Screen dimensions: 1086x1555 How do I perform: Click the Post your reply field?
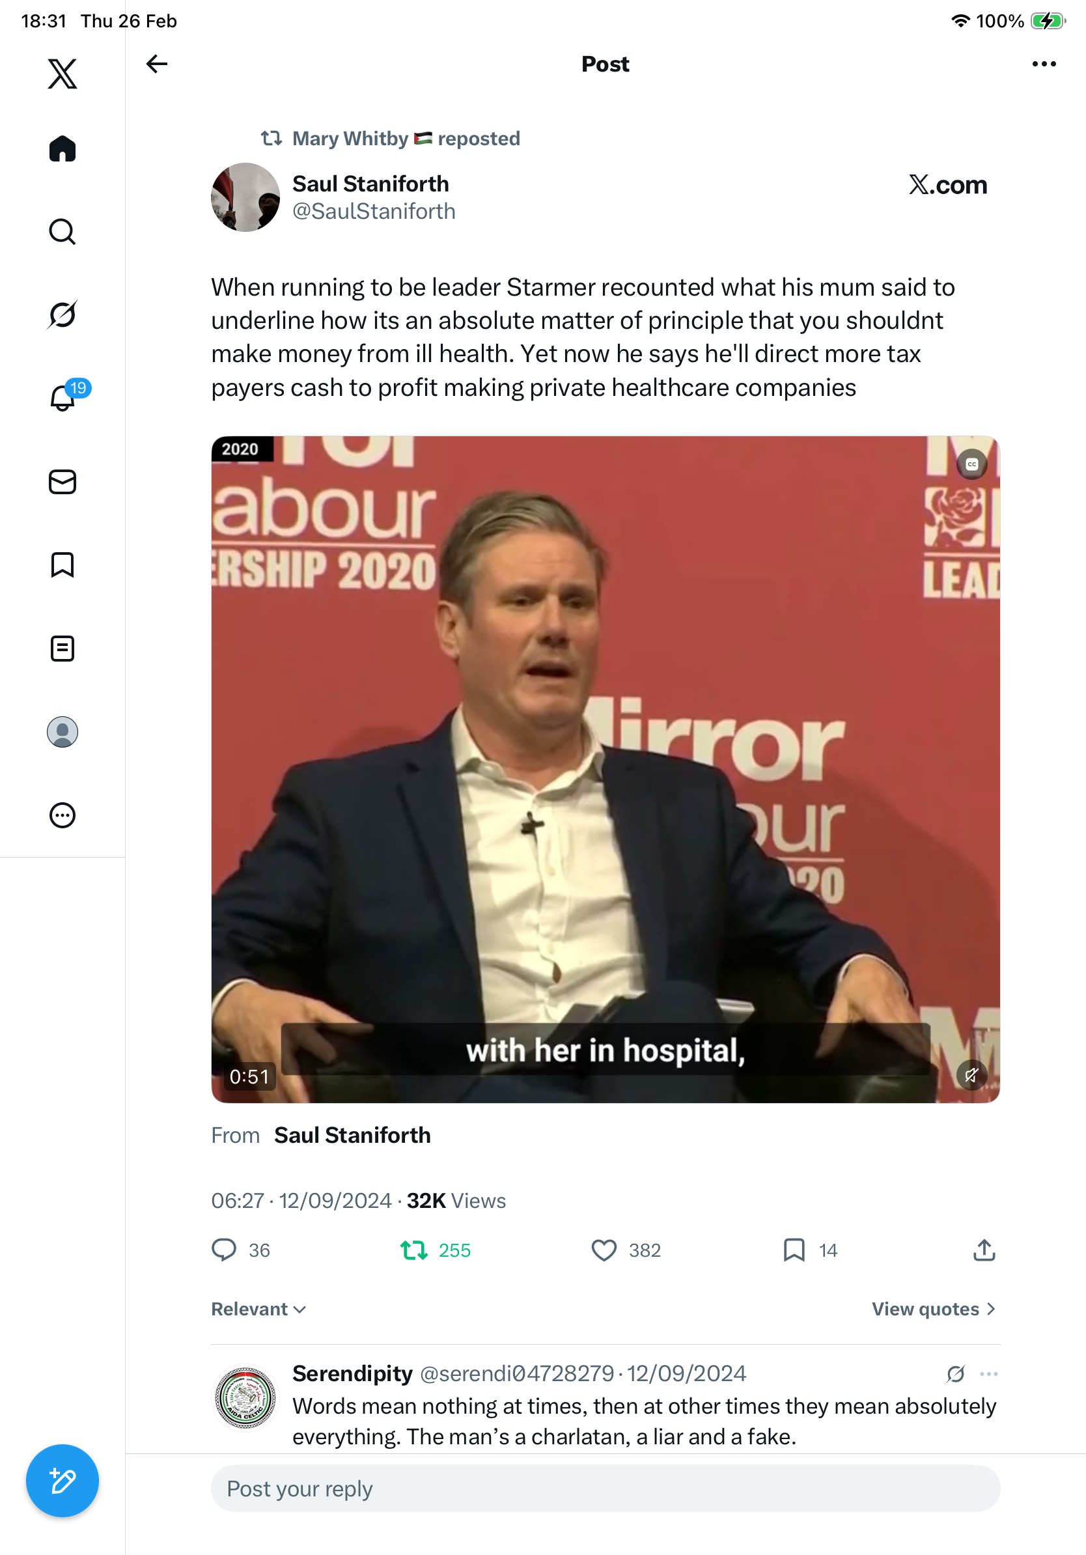(606, 1489)
